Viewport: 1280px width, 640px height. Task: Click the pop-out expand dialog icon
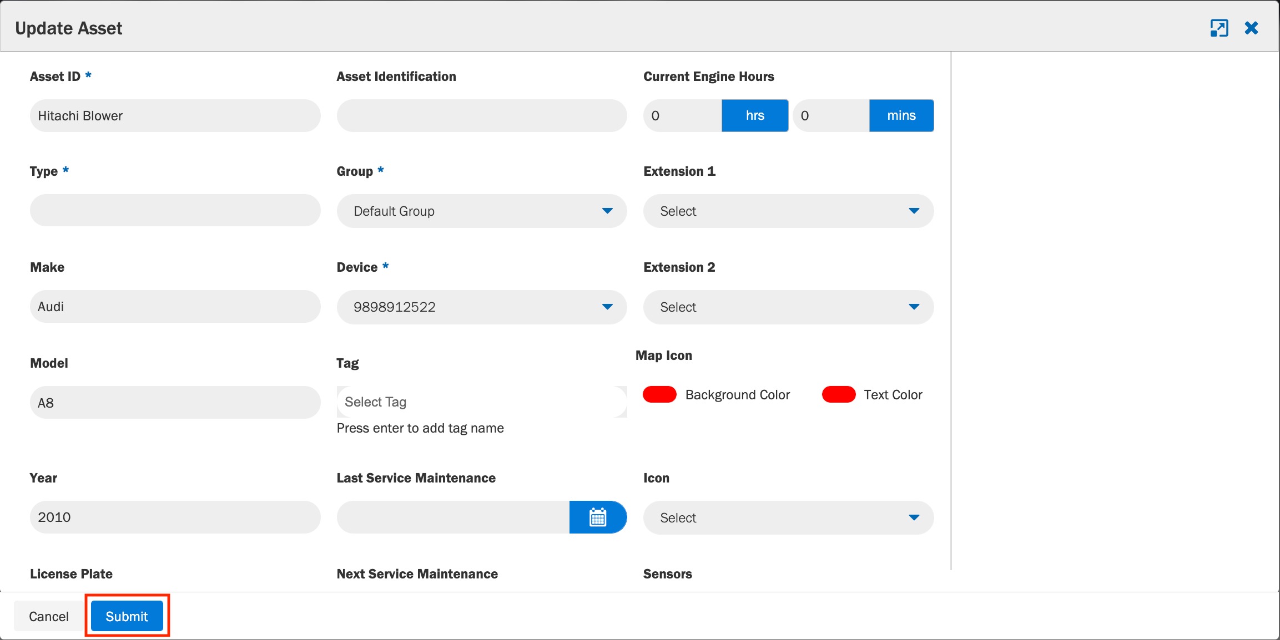pos(1219,28)
